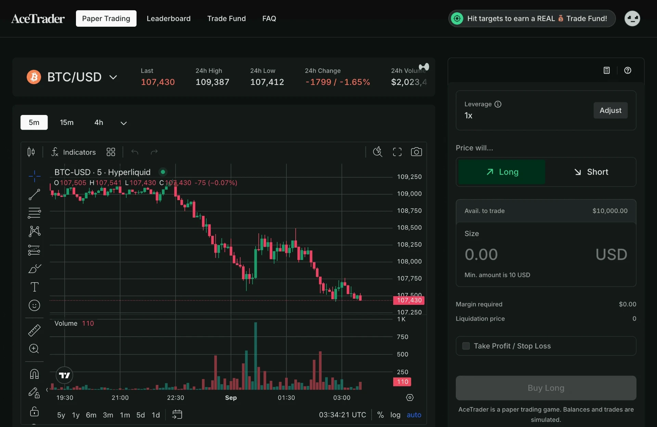Undo the last chart action
The width and height of the screenshot is (657, 427).
[x=134, y=152]
